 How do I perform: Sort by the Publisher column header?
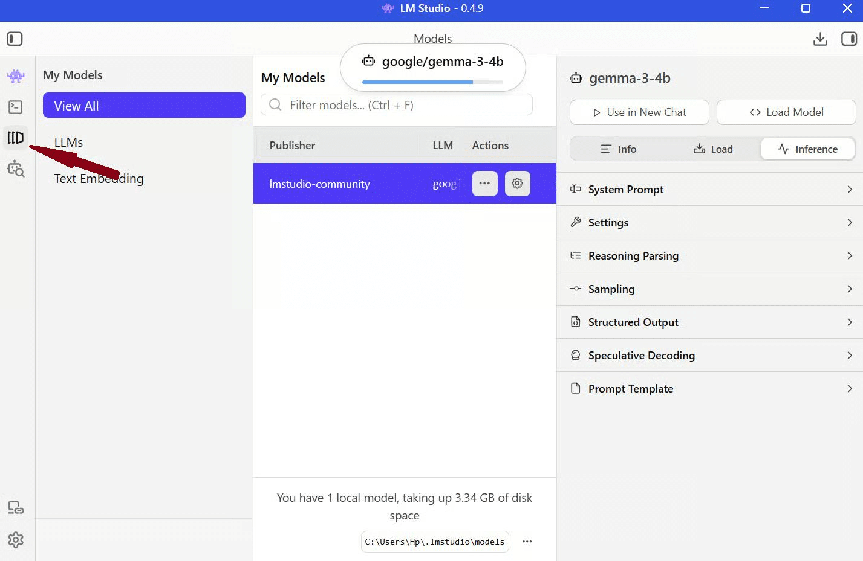(292, 146)
